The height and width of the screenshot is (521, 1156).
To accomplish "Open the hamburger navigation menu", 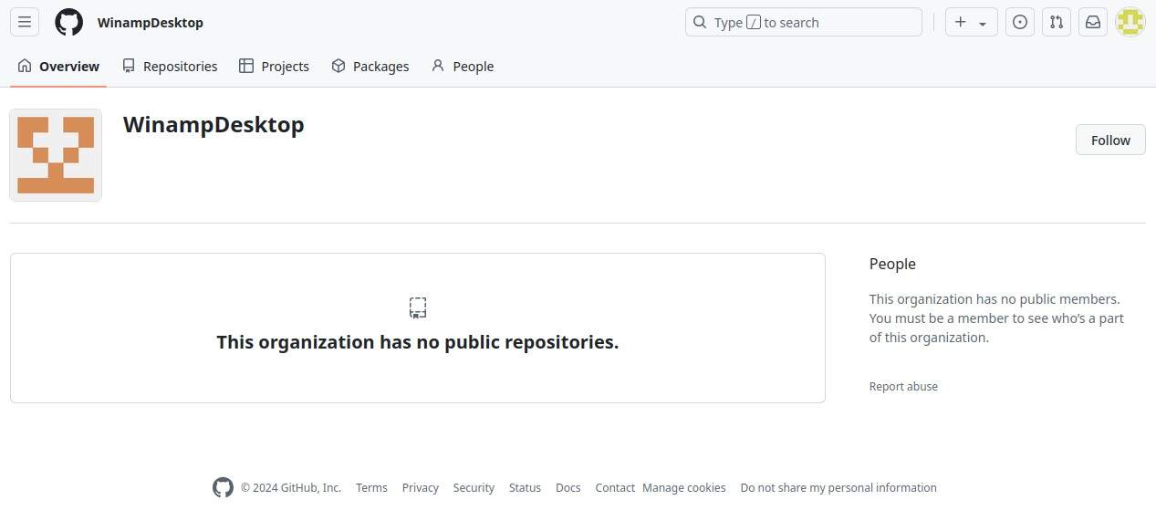I will coord(25,22).
